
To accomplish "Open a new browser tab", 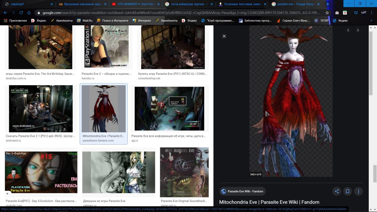I will 328,4.
